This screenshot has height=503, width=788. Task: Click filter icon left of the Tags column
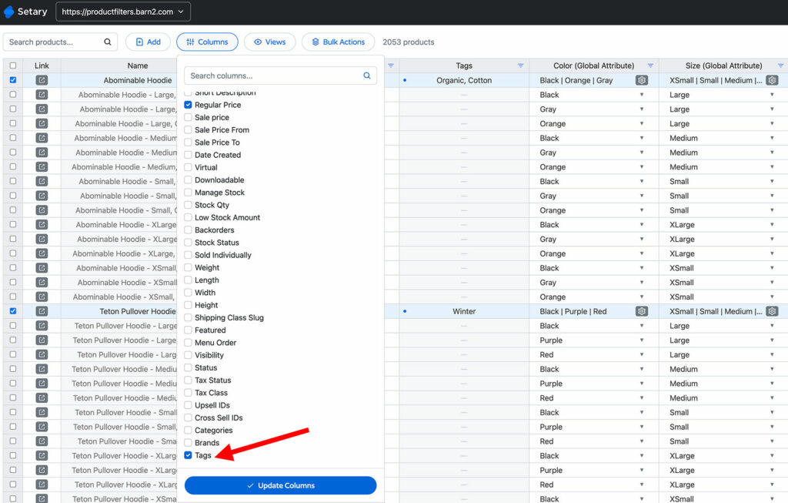click(390, 65)
